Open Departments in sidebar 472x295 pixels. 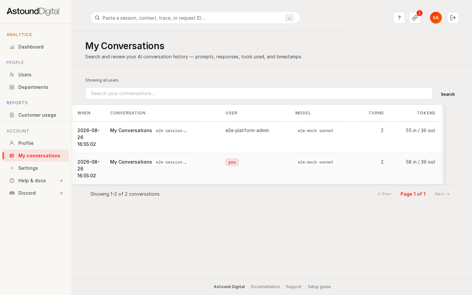[36, 87]
